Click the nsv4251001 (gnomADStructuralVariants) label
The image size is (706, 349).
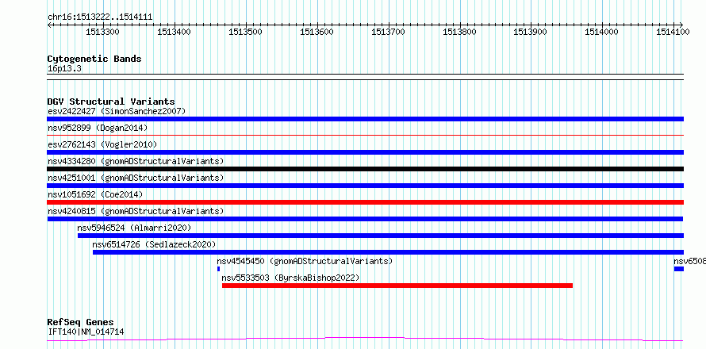coord(136,178)
